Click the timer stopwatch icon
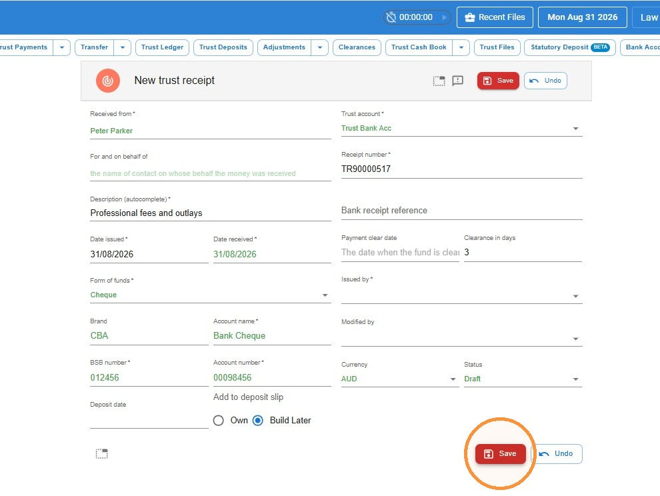The height and width of the screenshot is (496, 660). pos(391,17)
